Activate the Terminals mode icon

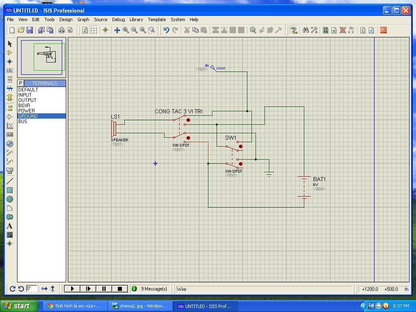pyautogui.click(x=10, y=108)
